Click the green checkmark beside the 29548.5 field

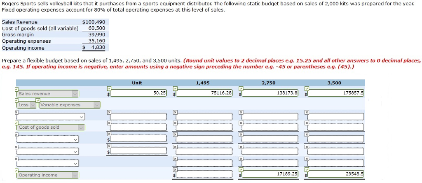(306, 170)
